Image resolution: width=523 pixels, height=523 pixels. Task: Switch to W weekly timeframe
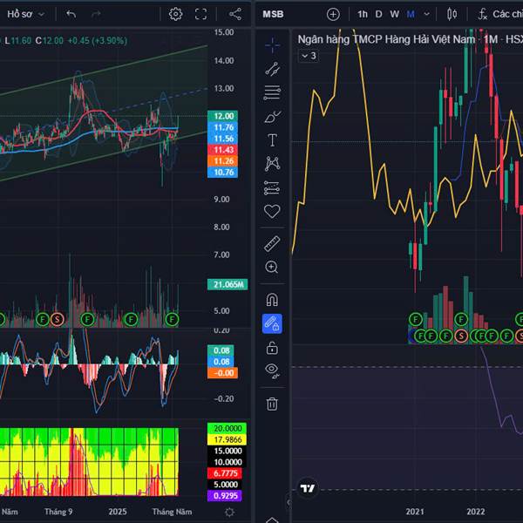(394, 14)
